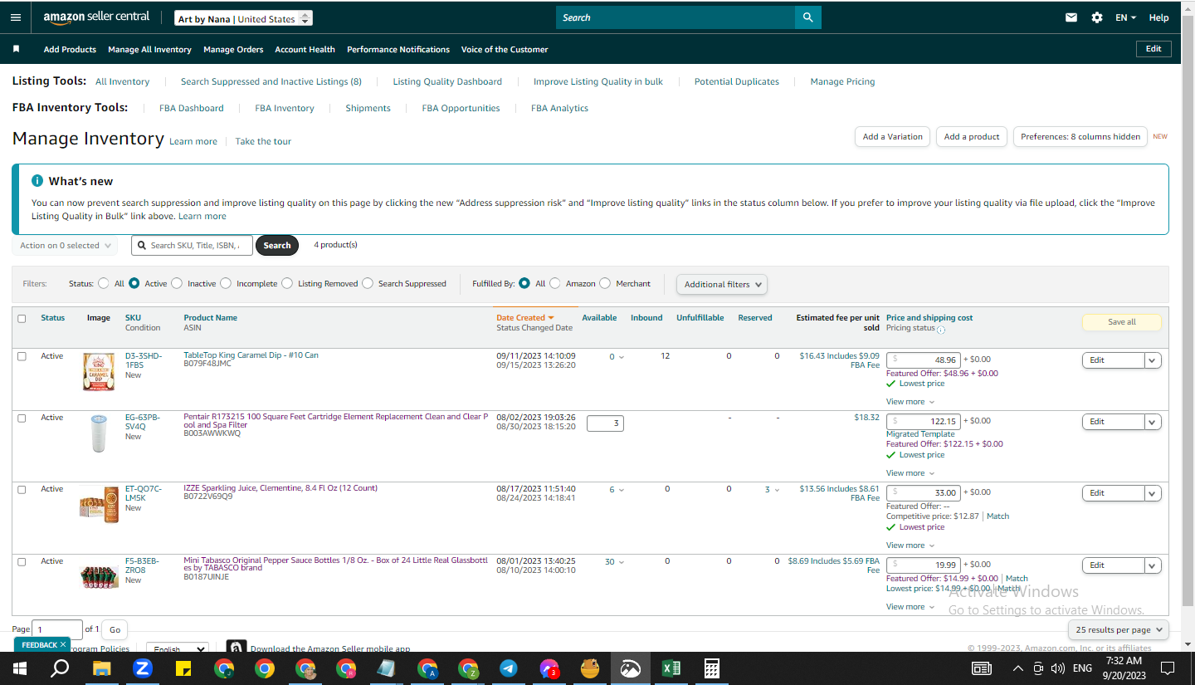1195x685 pixels.
Task: Click the price field showing 122.15
Action: click(924, 421)
